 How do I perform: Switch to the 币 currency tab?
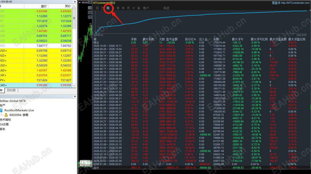pyautogui.click(x=128, y=8)
